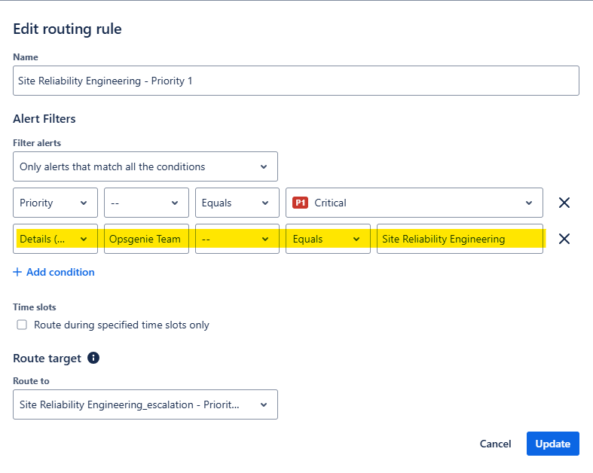
Task: Click the routing rule Name input field
Action: pos(295,81)
